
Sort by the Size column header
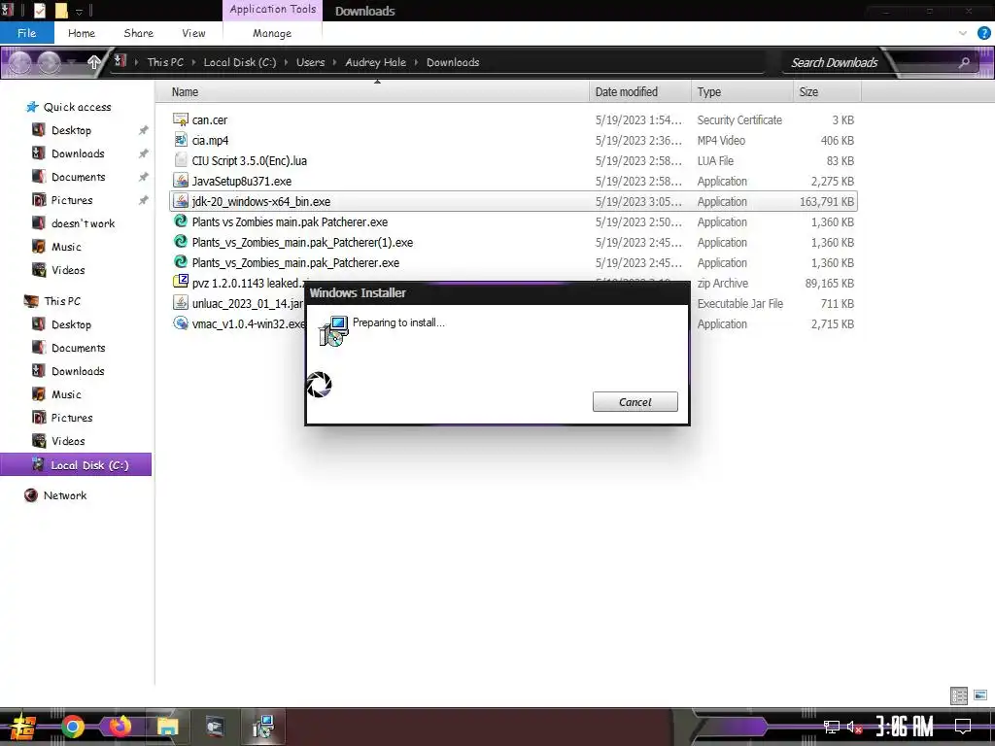point(827,92)
